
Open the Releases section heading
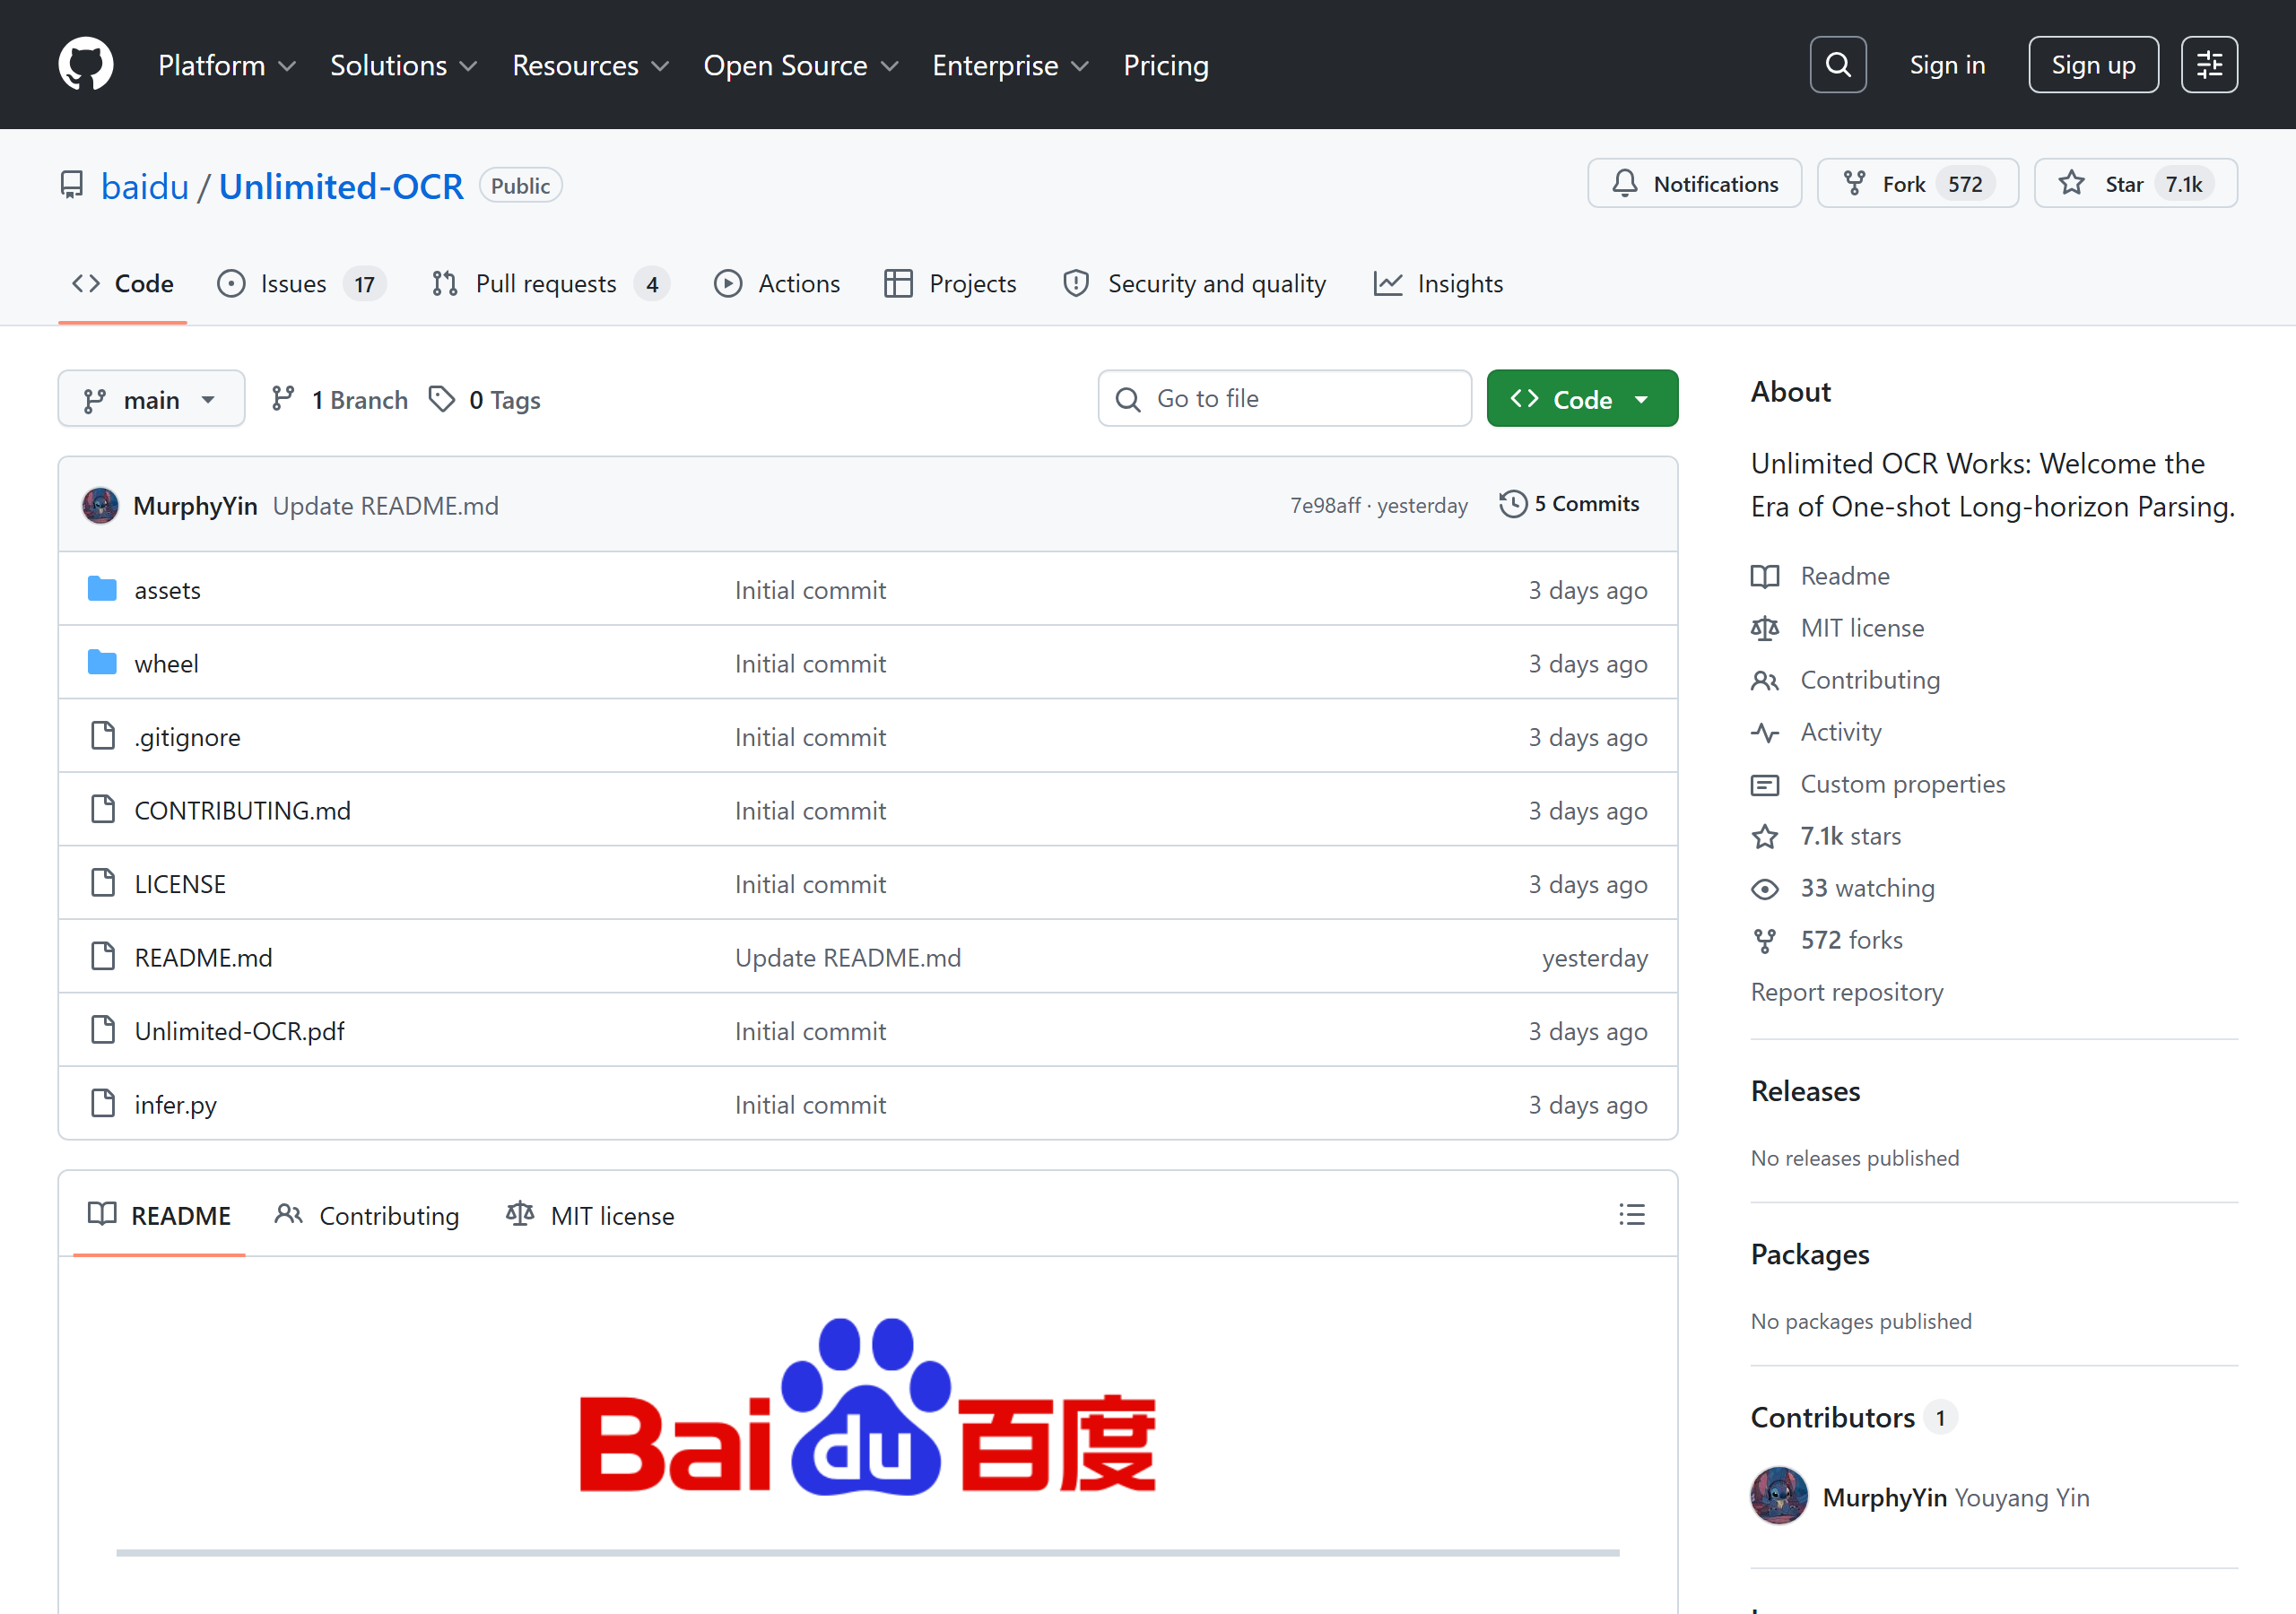point(1805,1091)
